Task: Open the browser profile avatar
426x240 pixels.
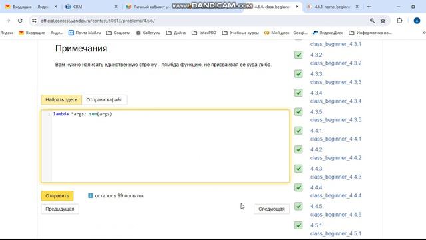Action: coord(417,21)
